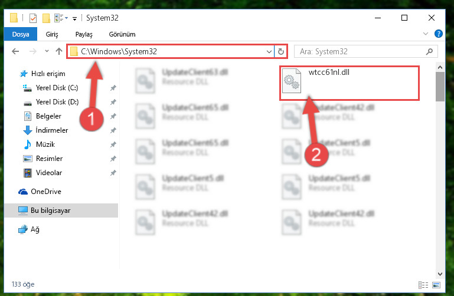Select OneDrive in navigation pane
Screen dimensions: 454x296
click(x=45, y=192)
